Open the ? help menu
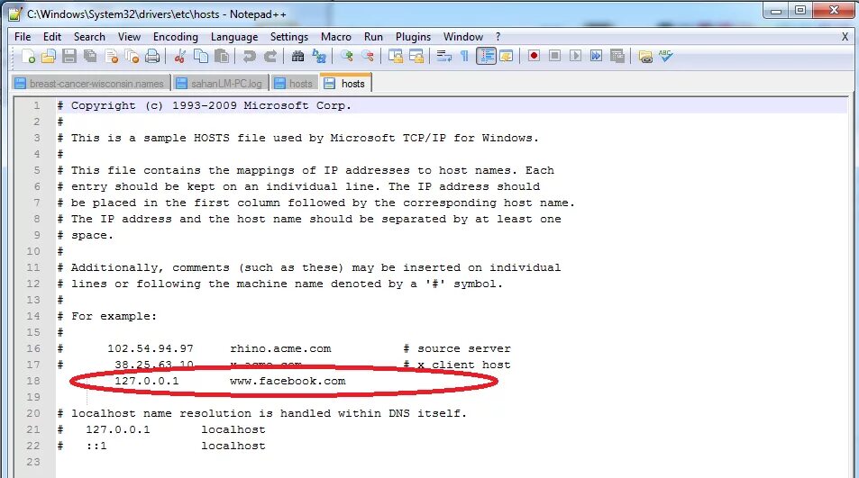The height and width of the screenshot is (478, 859). 498,37
